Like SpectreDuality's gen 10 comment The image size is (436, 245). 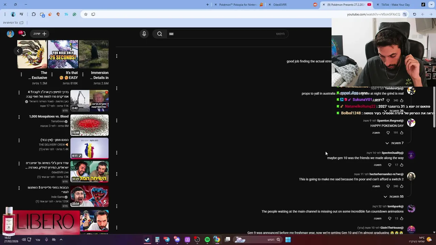[x=402, y=165]
